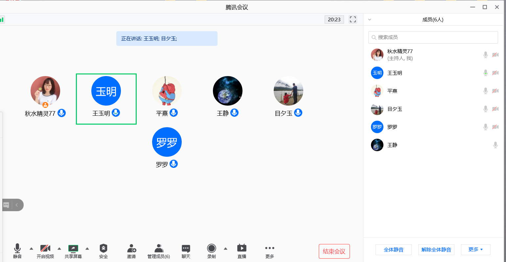506x262 pixels.
Task: Toggle 平熹 microphone in member list
Action: pyautogui.click(x=486, y=91)
